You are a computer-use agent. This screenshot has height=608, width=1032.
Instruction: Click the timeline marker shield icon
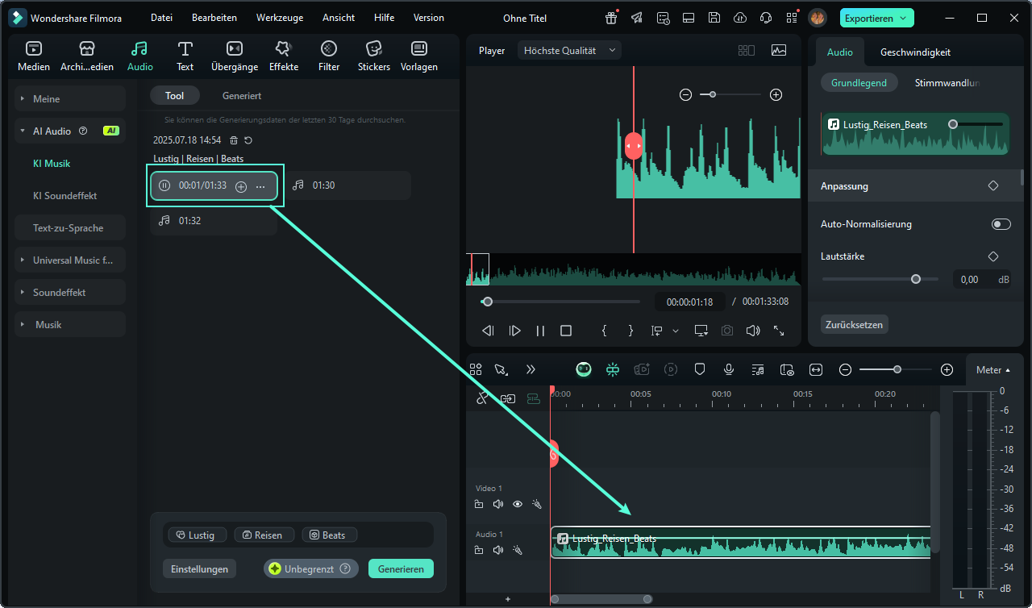(700, 369)
